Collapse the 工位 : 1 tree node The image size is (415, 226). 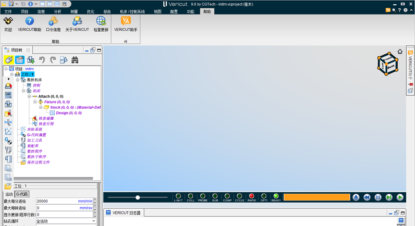(11, 74)
